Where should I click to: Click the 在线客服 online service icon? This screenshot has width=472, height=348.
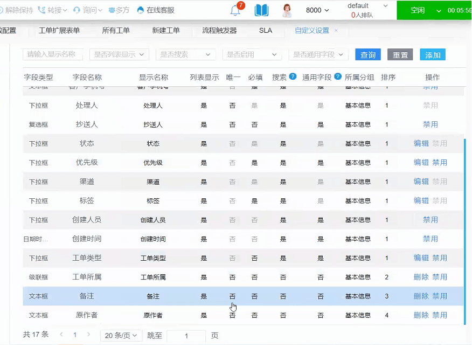pyautogui.click(x=141, y=10)
